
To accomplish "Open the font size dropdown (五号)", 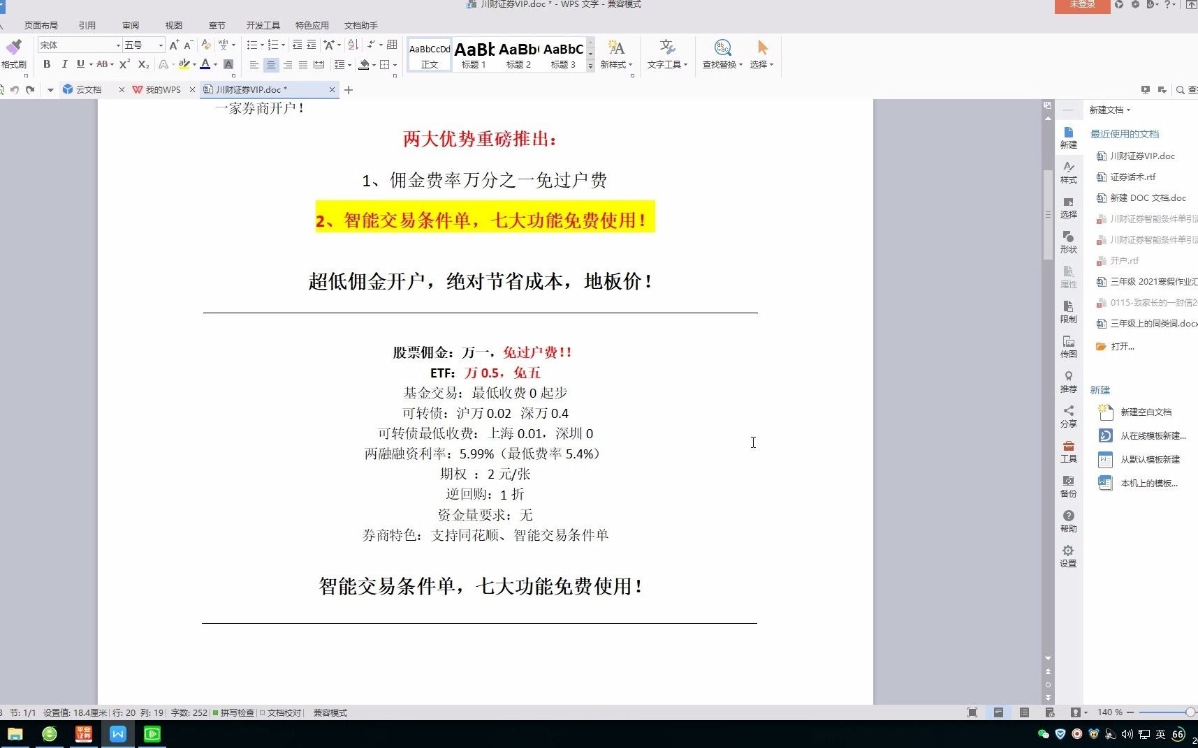I will coord(161,45).
